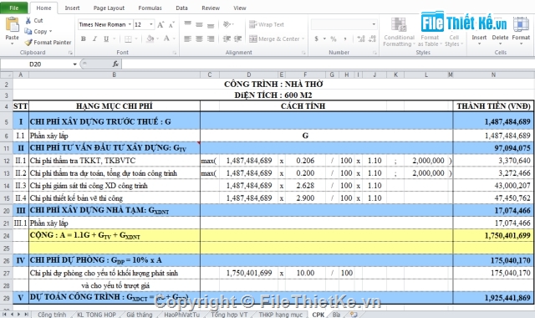Screen dimensions: 535x318
Task: Toggle Align Text Left
Action: 187,39
